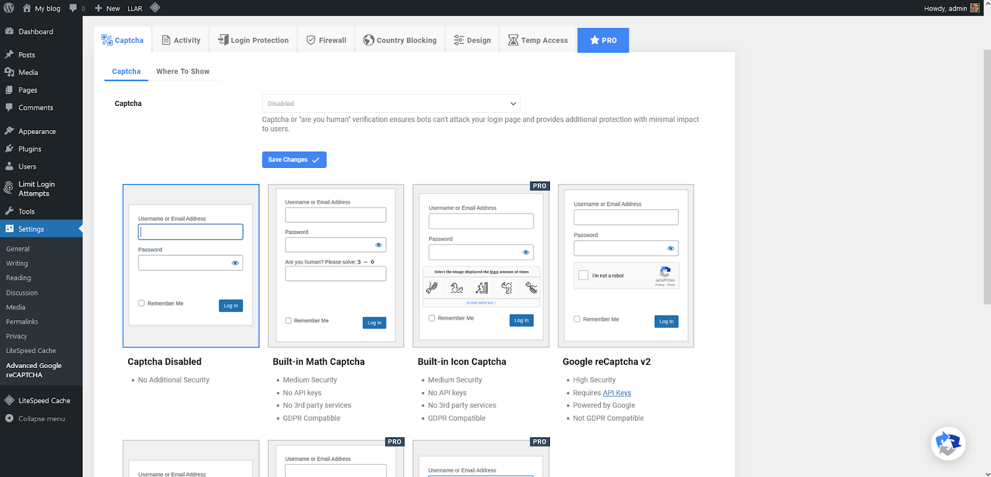Click Log In in Icon Captcha preview
This screenshot has height=477, width=991.
click(x=522, y=320)
